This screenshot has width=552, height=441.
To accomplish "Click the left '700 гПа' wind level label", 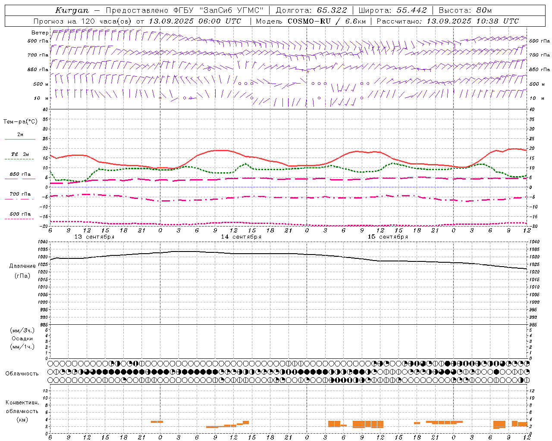I will [x=38, y=55].
